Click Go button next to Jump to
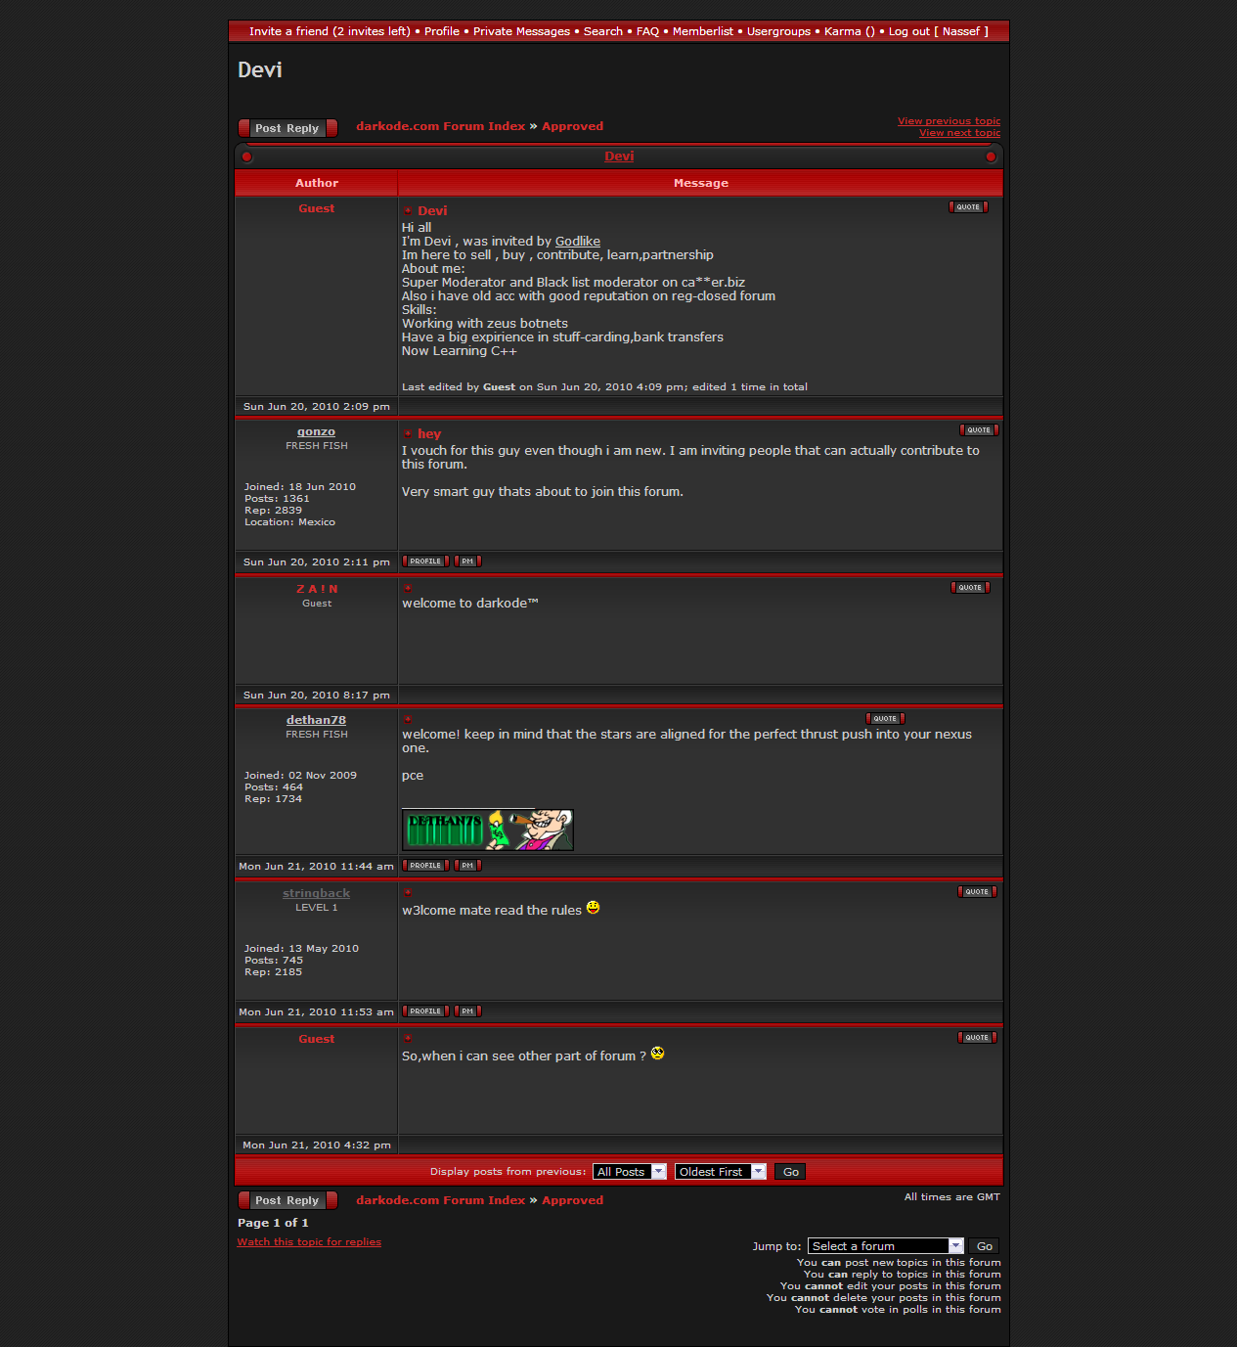Viewport: 1237px width, 1347px height. pyautogui.click(x=984, y=1246)
